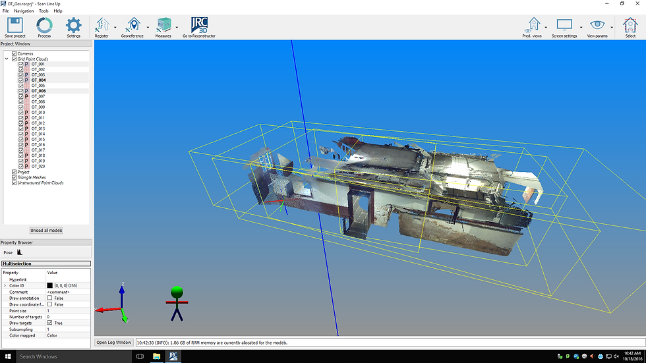Toggle the Draw annotation checkbox

[50, 298]
